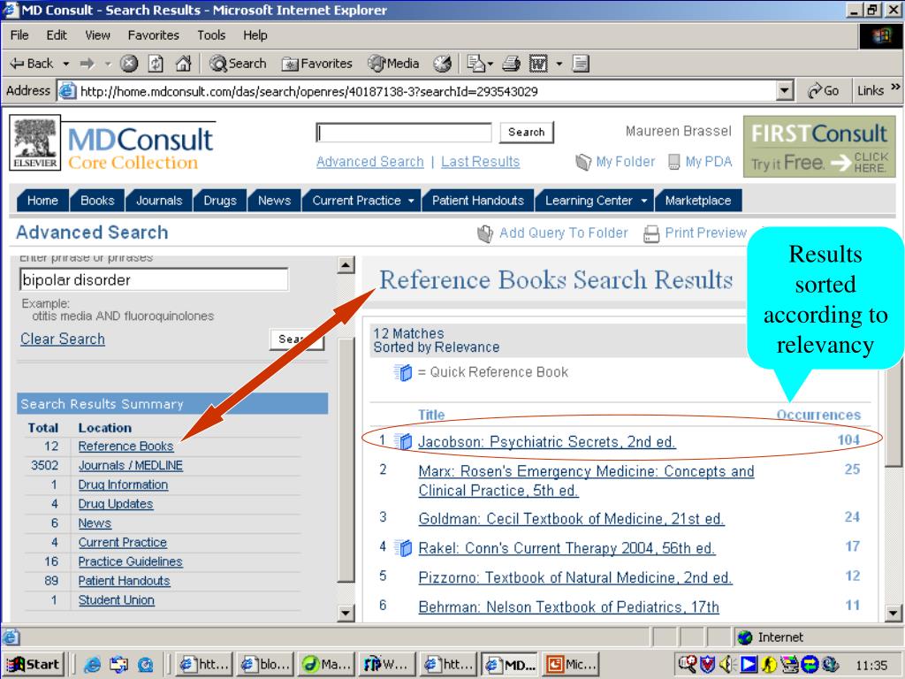Open the Media pane from the toolbar
This screenshot has height=679, width=905.
(393, 64)
